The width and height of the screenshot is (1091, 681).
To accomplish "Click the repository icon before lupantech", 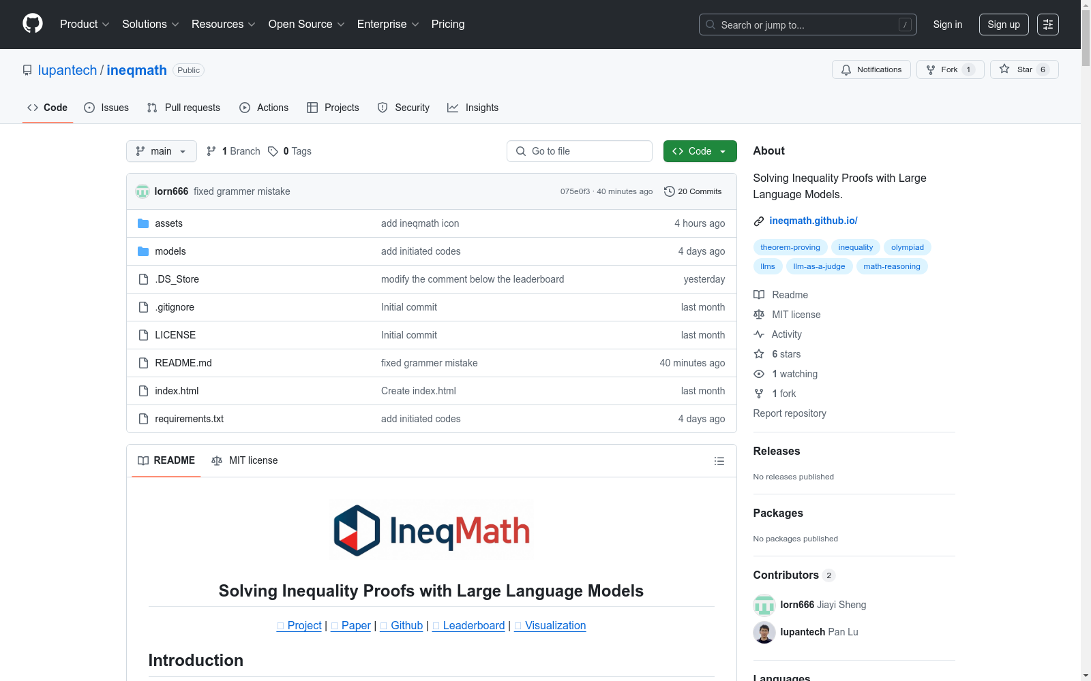I will 27,70.
